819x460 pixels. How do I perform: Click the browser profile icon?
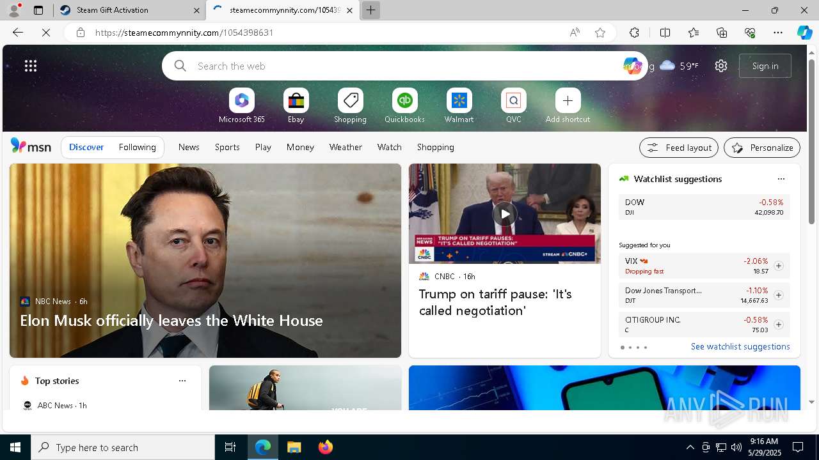(x=14, y=10)
